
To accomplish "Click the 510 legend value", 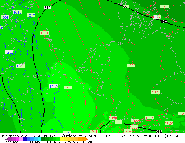I will 30,142.
